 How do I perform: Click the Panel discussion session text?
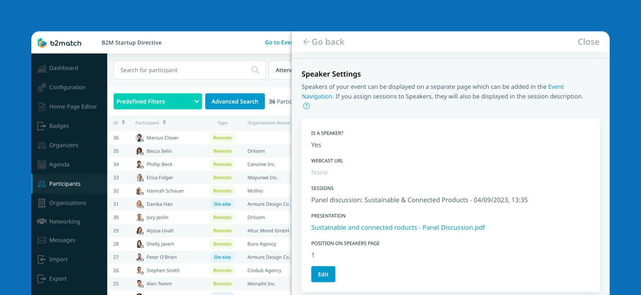(420, 200)
